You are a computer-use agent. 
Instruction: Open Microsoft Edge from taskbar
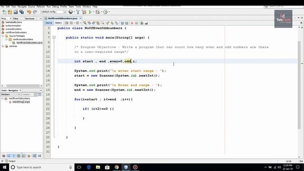[89, 167]
